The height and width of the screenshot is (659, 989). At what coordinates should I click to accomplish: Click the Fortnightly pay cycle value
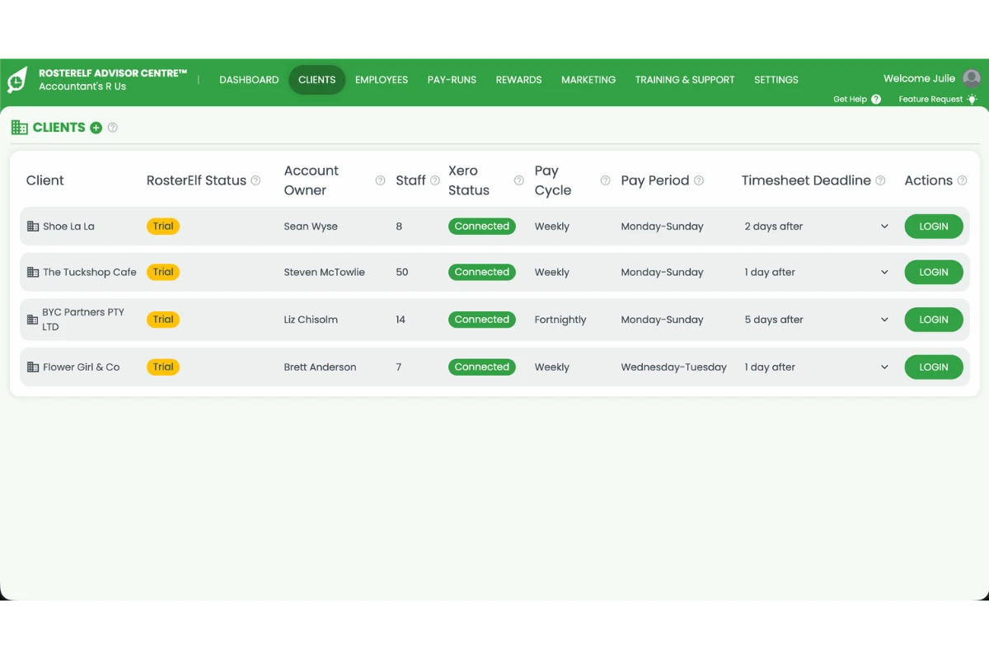tap(560, 320)
